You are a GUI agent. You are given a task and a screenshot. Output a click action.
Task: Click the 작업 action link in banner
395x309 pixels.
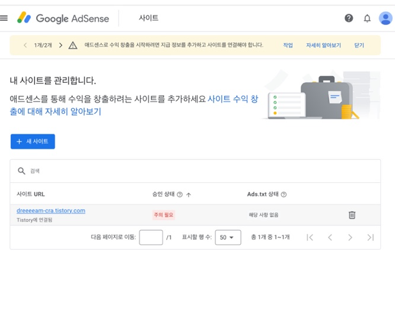pyautogui.click(x=288, y=45)
